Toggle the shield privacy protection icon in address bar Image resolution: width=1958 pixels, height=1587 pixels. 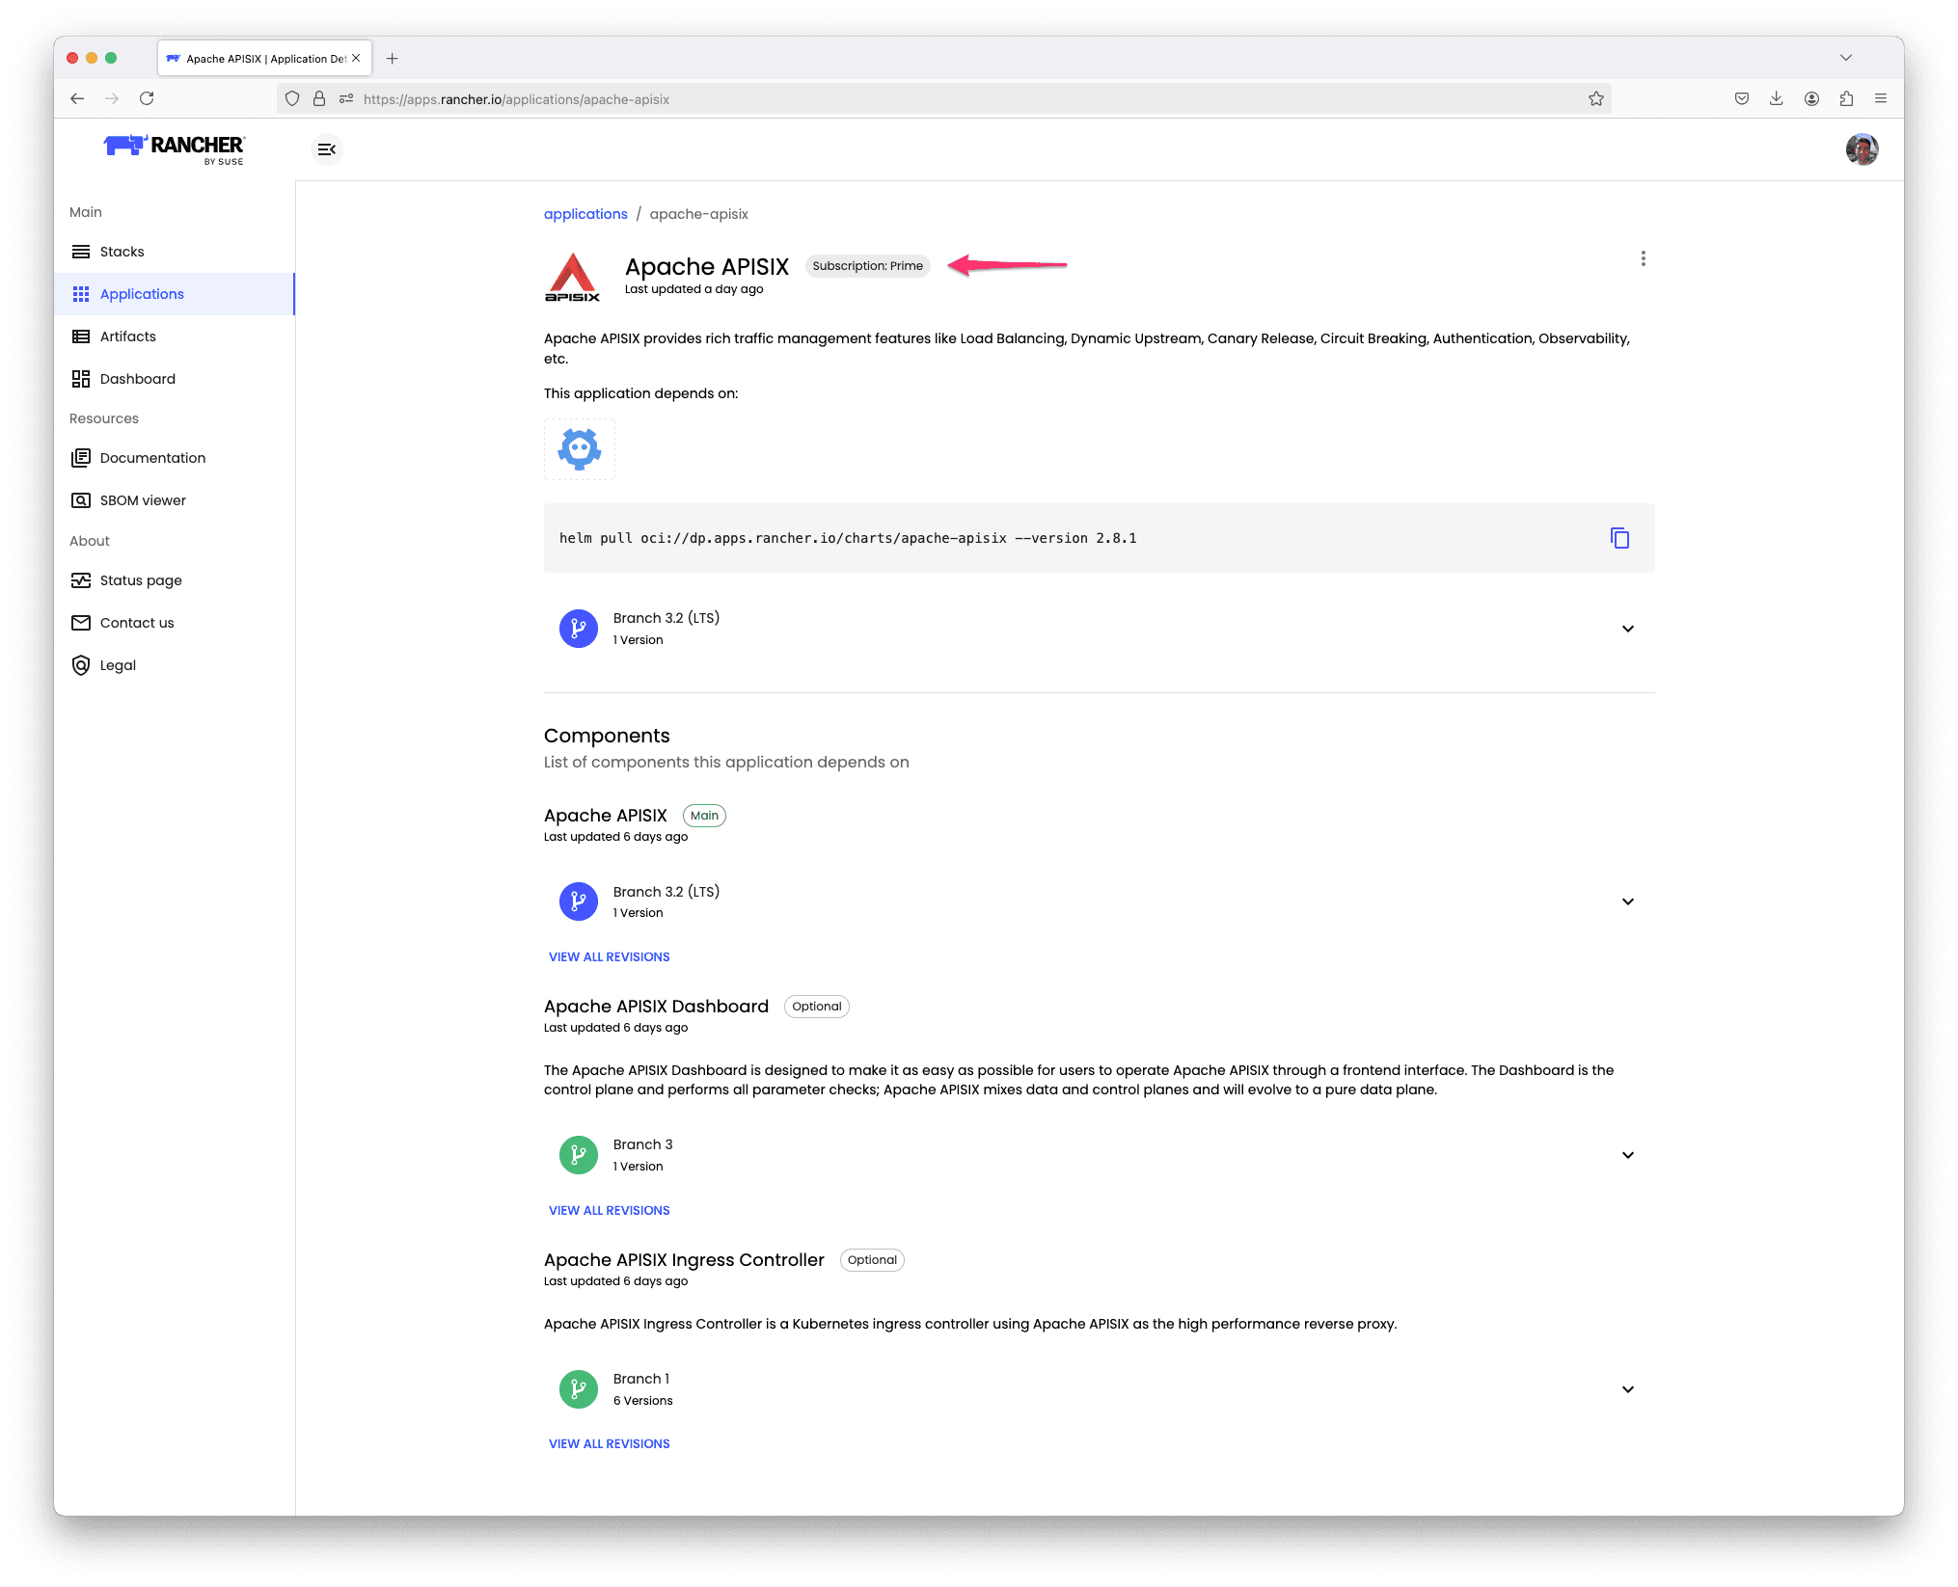tap(292, 98)
